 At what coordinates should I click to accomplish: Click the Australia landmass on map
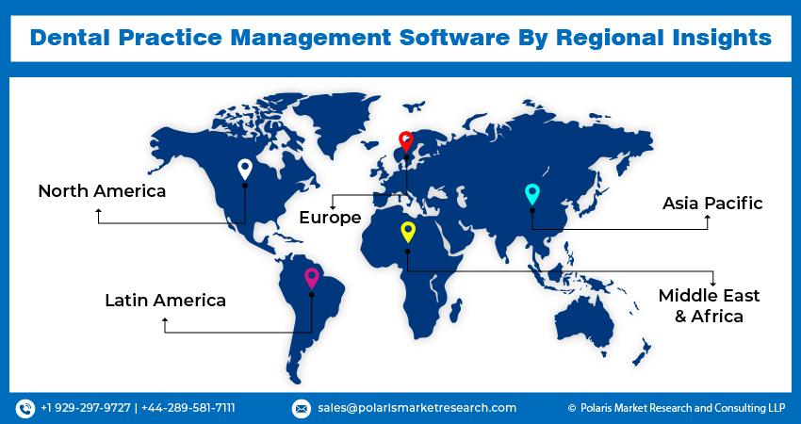[585, 320]
